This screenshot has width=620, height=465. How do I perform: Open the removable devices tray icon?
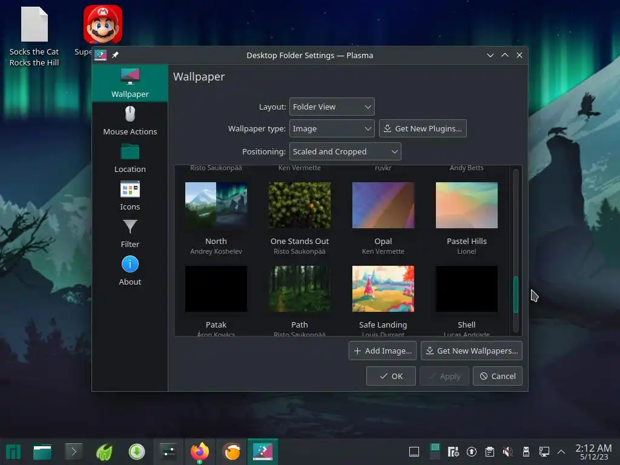tap(526, 452)
